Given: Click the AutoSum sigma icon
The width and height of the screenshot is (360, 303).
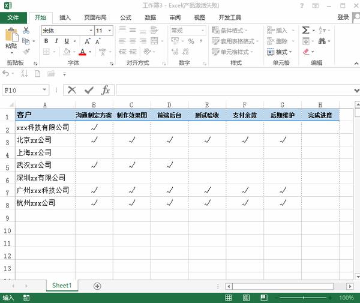Looking at the screenshot, I should pos(305,30).
